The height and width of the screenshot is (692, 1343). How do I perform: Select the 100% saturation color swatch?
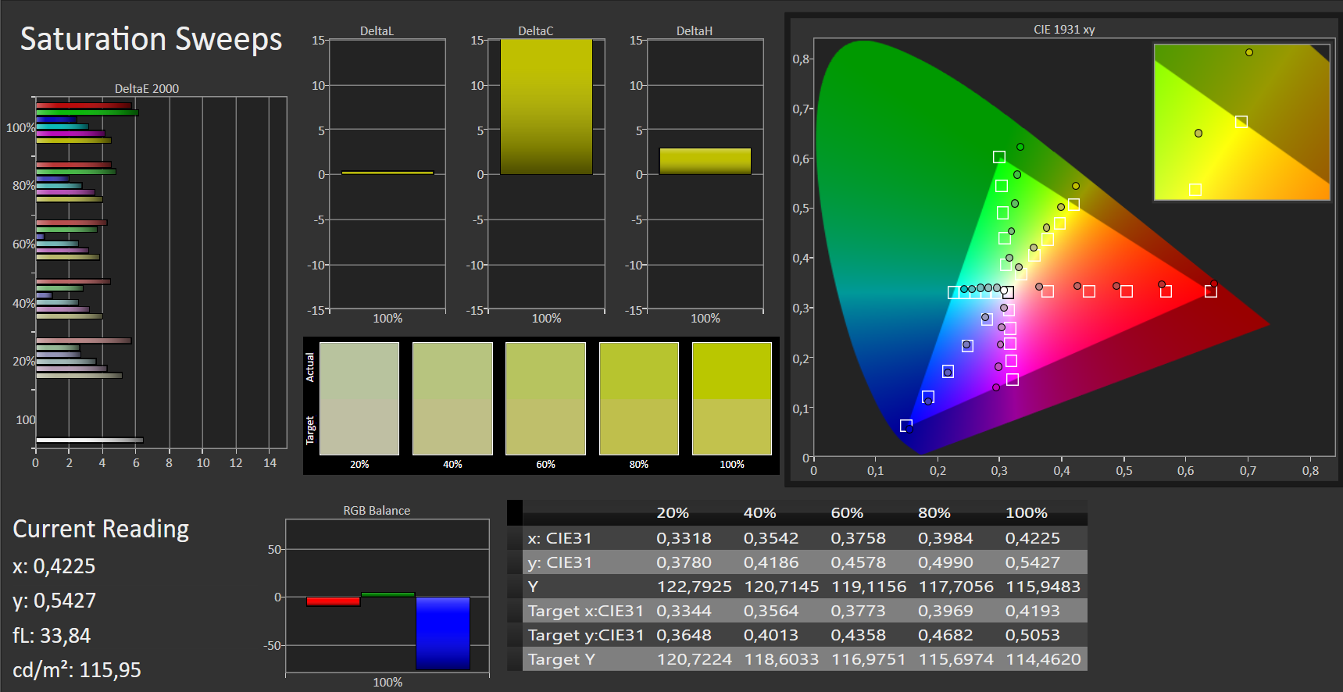[x=732, y=398]
